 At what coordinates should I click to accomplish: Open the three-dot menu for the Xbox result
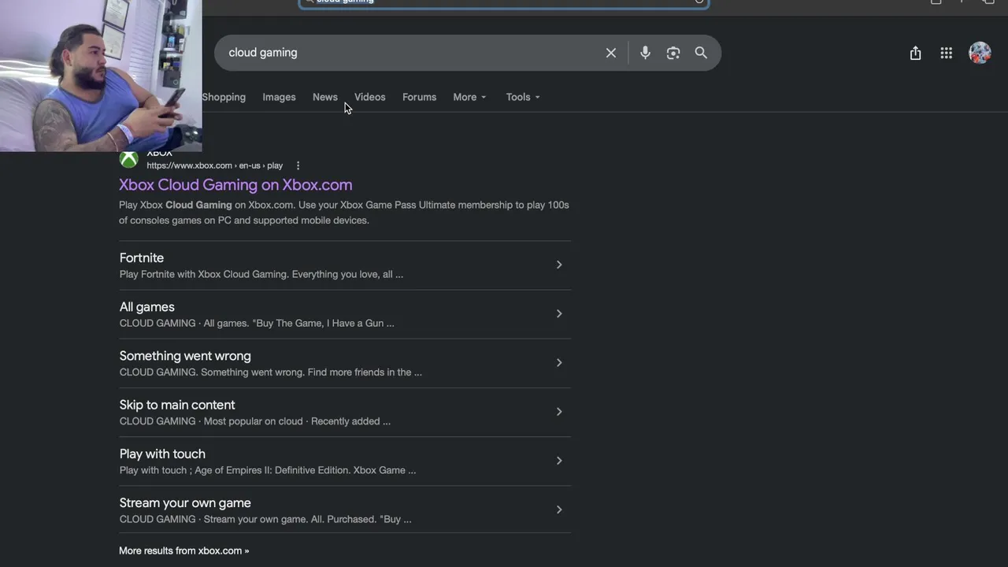pos(298,165)
